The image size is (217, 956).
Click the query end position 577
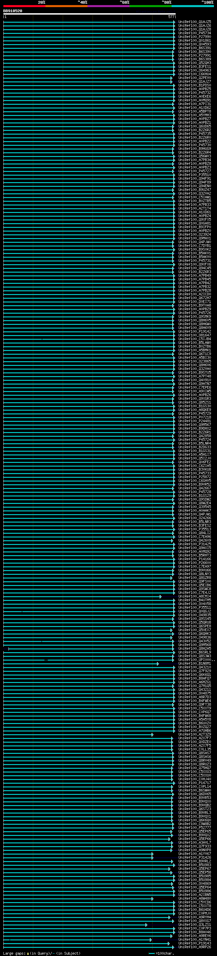(171, 17)
